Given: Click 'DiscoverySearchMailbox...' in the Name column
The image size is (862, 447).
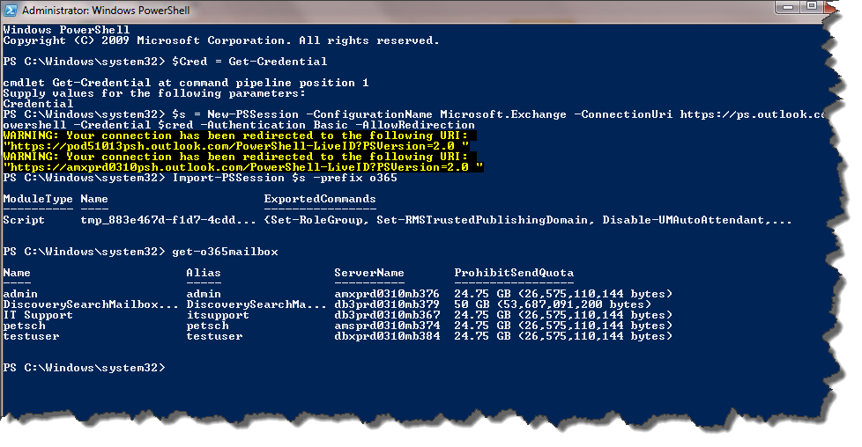Looking at the screenshot, I should (x=91, y=304).
